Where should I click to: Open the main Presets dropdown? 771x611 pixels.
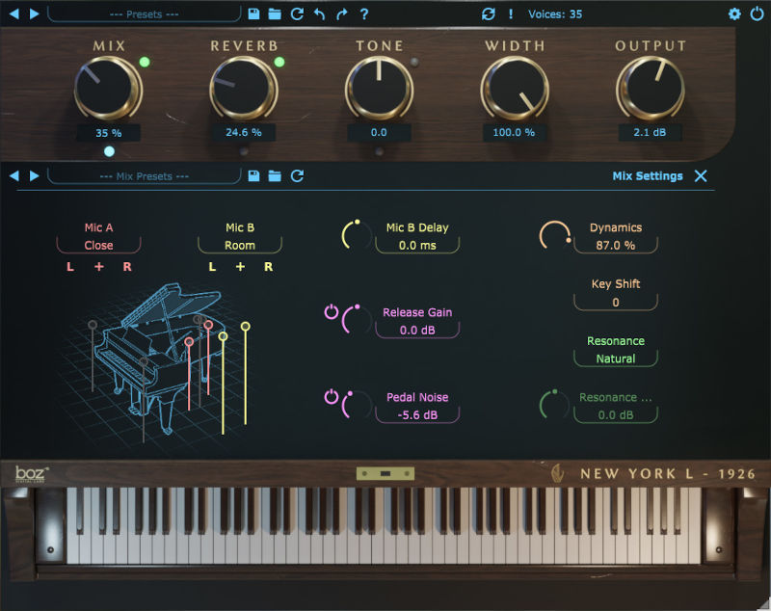click(144, 14)
